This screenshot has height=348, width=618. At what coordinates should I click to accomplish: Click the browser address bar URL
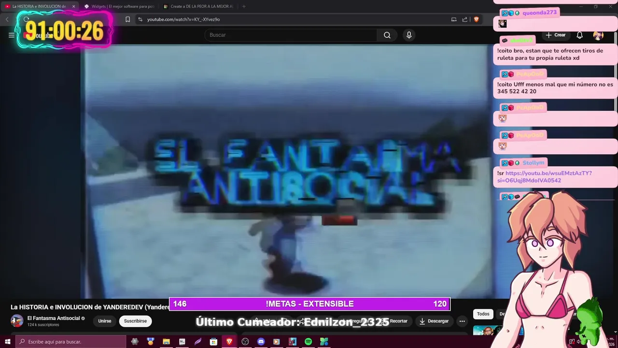(x=183, y=19)
